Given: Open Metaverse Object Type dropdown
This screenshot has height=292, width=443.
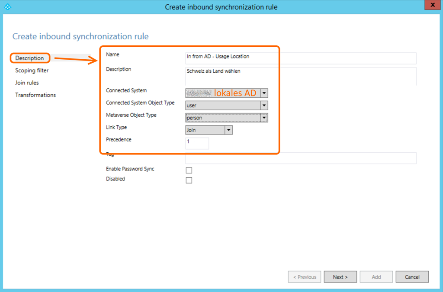Looking at the screenshot, I should [x=263, y=118].
